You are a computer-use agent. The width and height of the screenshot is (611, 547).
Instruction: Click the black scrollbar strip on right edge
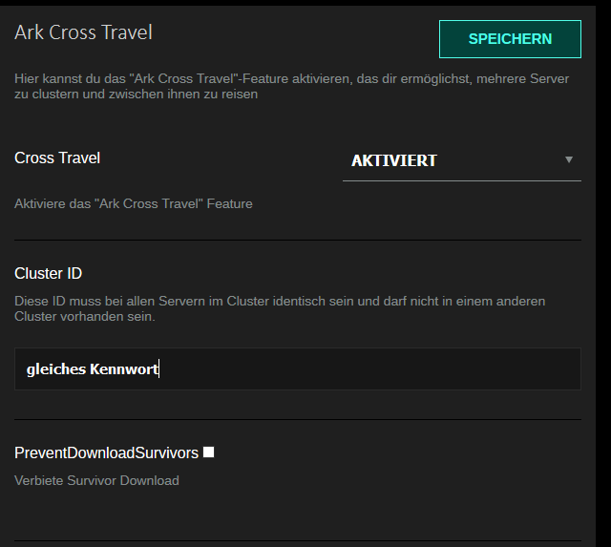603,273
